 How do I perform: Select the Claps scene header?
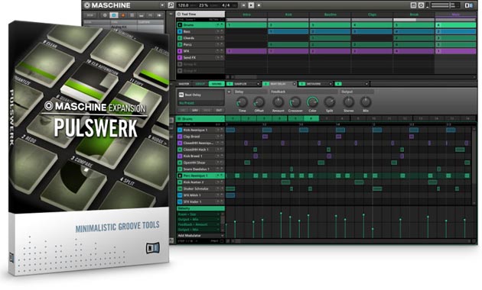[372, 14]
